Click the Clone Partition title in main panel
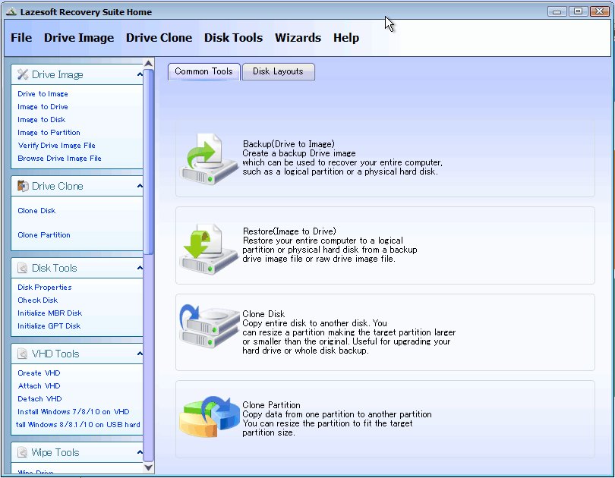 [271, 404]
